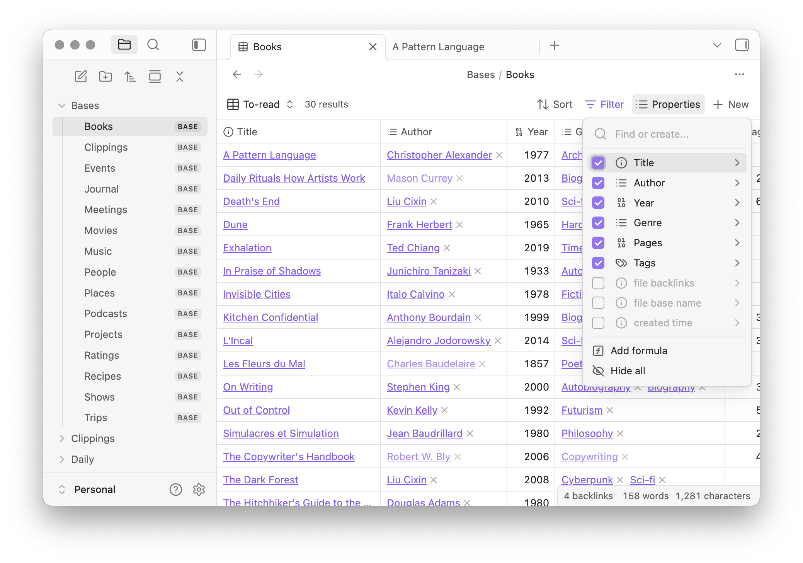Viewport: 803px width, 563px height.
Task: Expand Genre property options chevron
Action: [737, 223]
